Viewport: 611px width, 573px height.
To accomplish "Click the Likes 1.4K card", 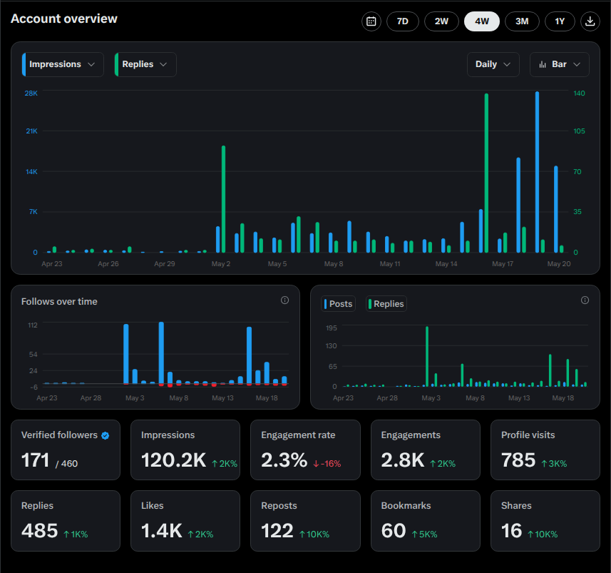I will (x=185, y=521).
